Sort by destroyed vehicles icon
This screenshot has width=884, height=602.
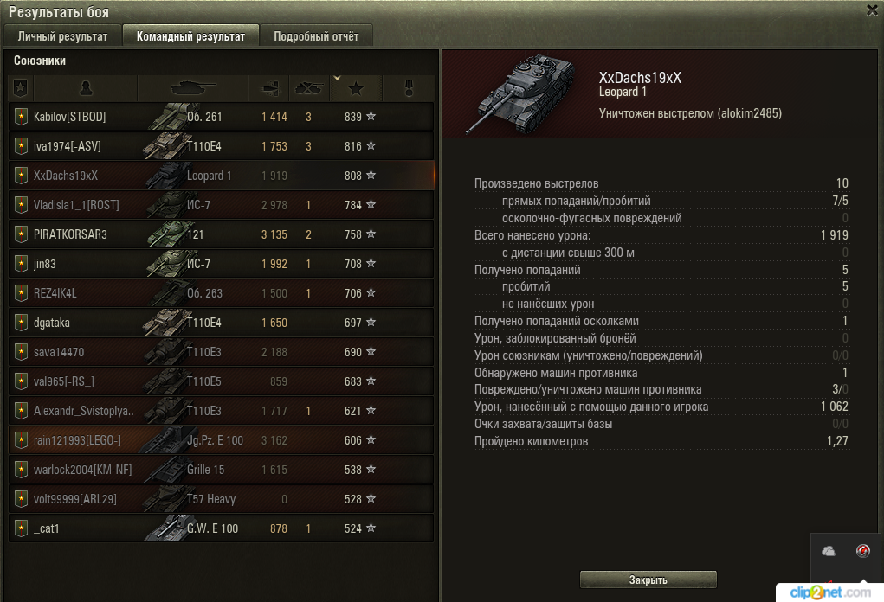[x=309, y=88]
